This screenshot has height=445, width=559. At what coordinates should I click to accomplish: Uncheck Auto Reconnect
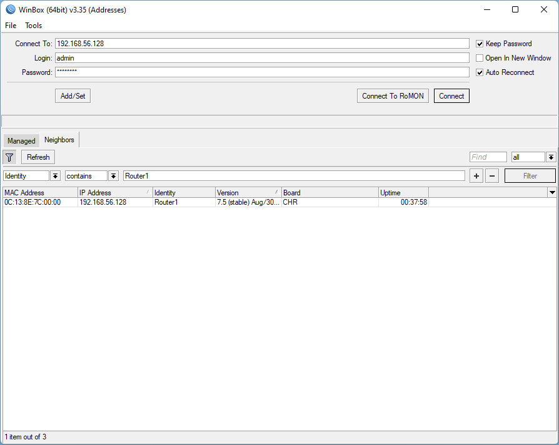tap(479, 72)
